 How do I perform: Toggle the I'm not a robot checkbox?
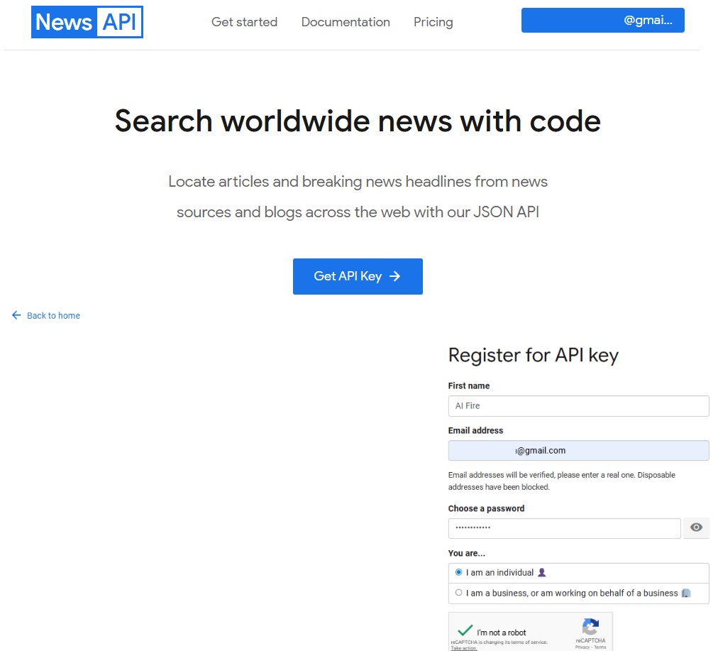[465, 631]
